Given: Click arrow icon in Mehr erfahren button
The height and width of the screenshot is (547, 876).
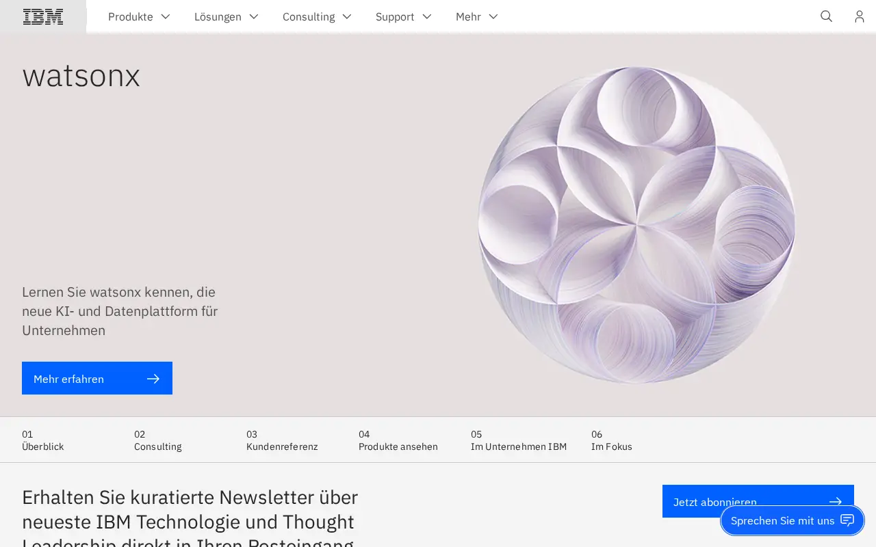Looking at the screenshot, I should tap(153, 378).
